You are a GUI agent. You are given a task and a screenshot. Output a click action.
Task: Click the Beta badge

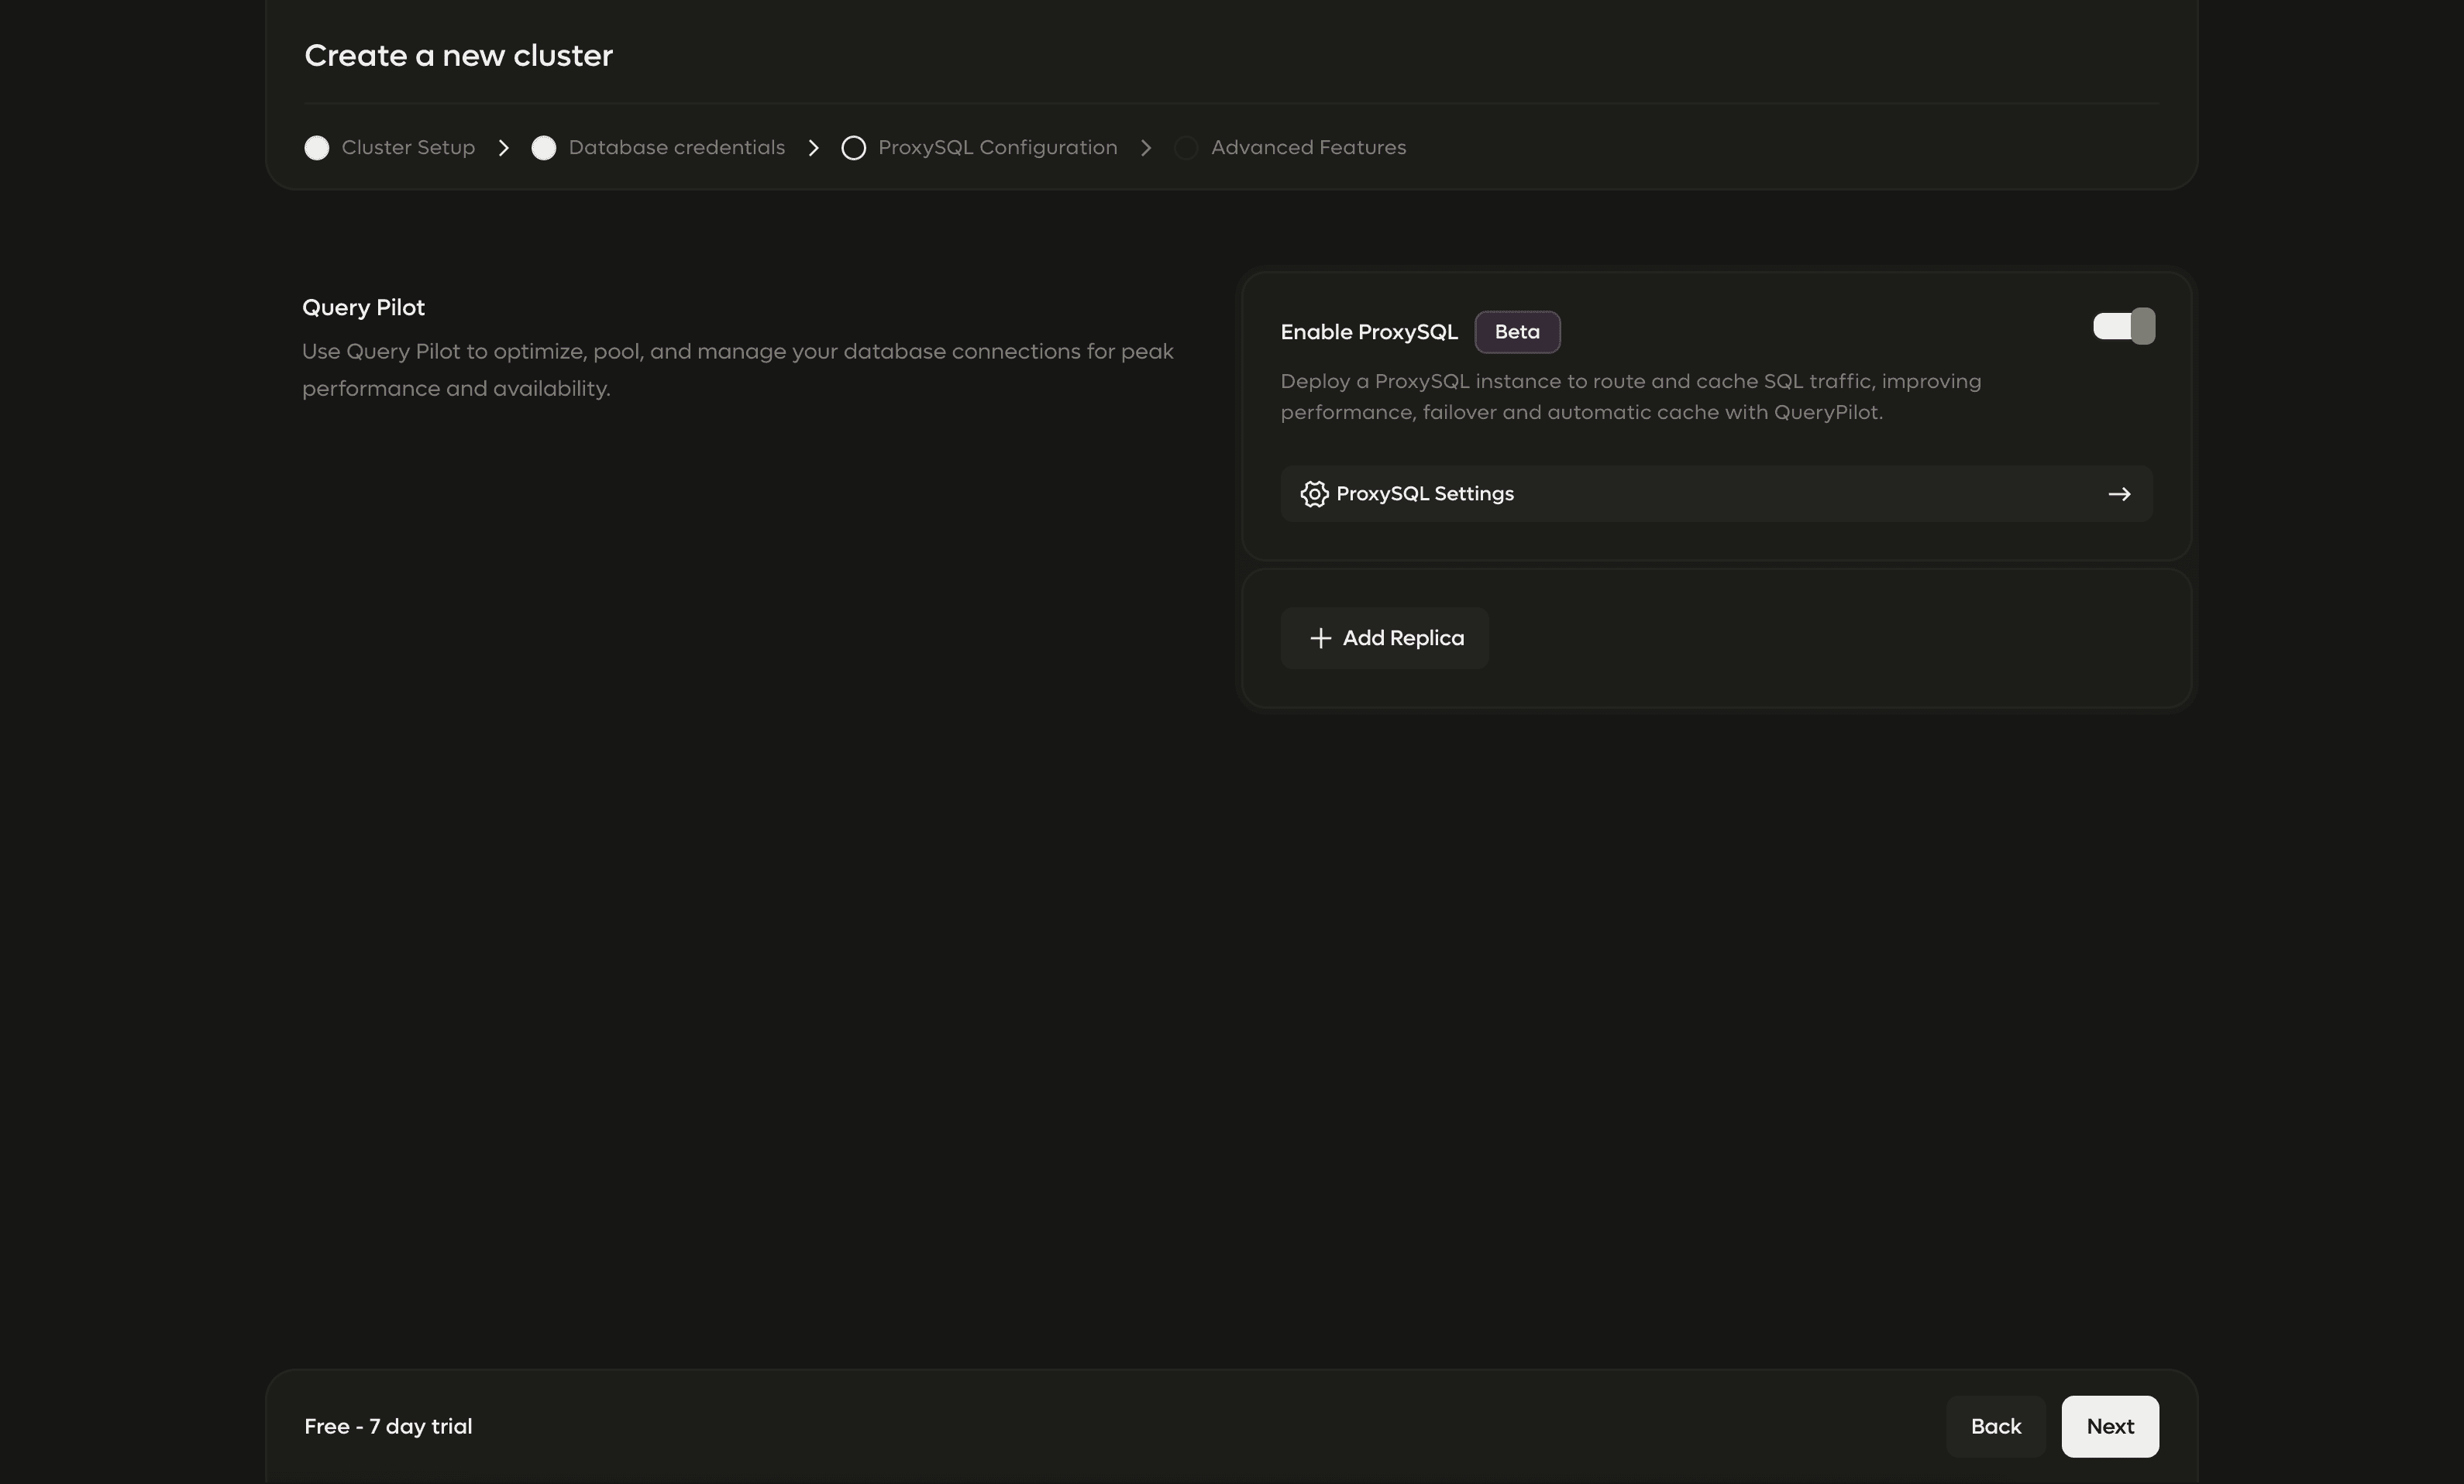pos(1517,331)
